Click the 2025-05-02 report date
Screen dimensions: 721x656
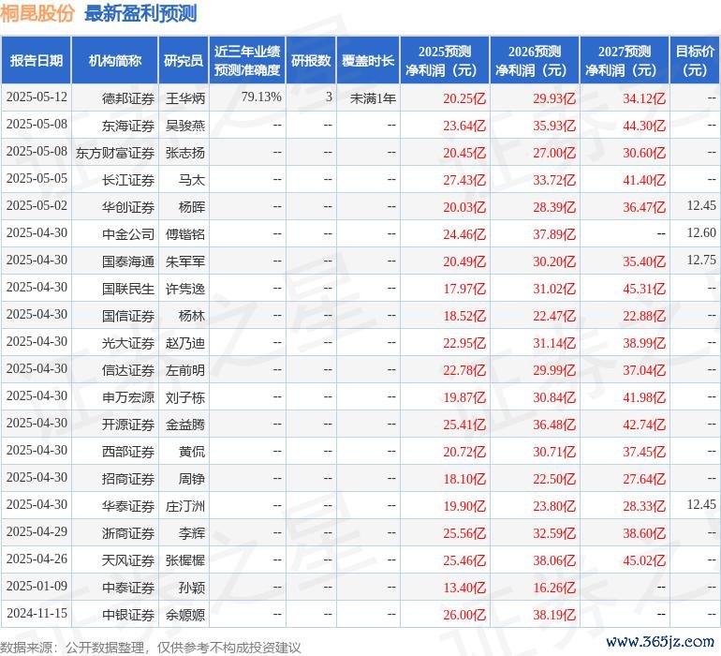point(37,205)
